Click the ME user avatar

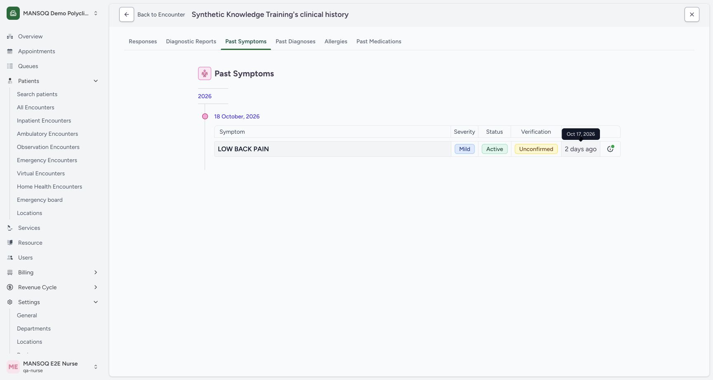coord(13,367)
